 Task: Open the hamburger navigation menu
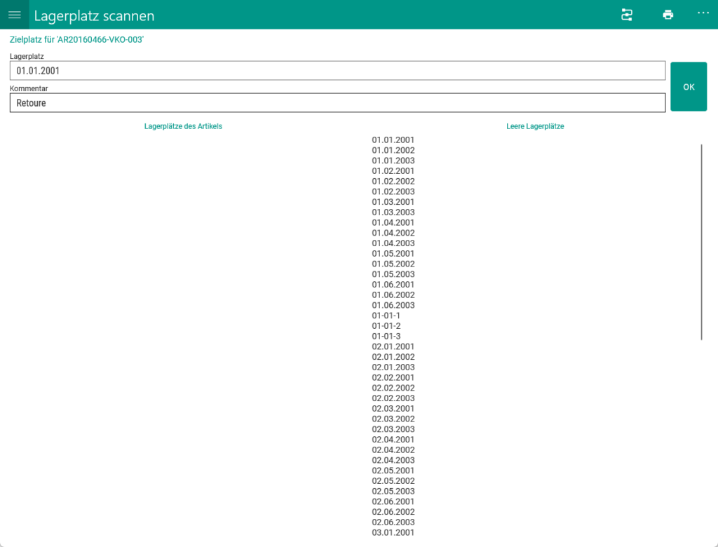(14, 15)
